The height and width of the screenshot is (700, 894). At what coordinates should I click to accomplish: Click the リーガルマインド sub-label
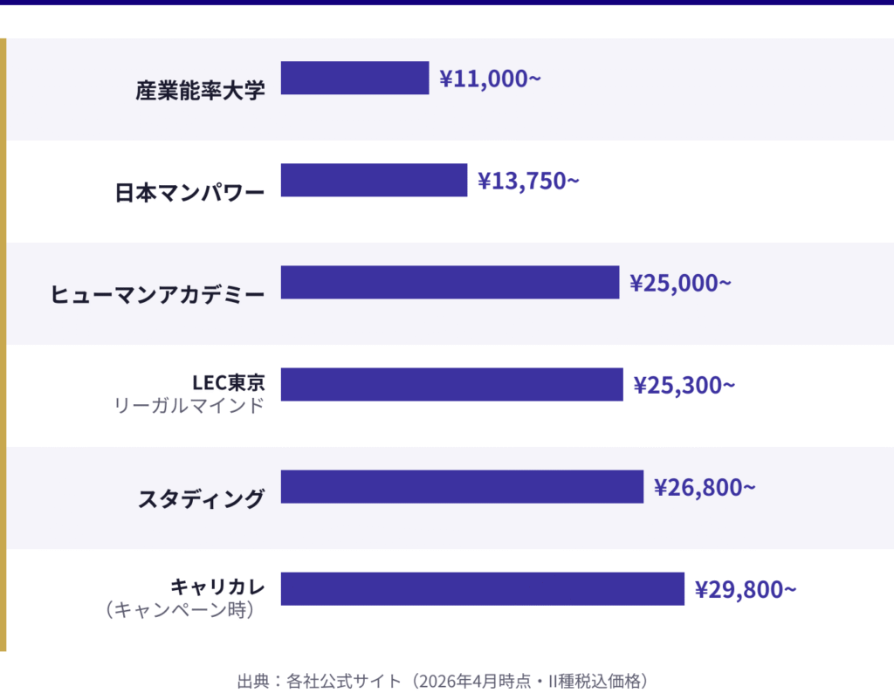tap(189, 405)
